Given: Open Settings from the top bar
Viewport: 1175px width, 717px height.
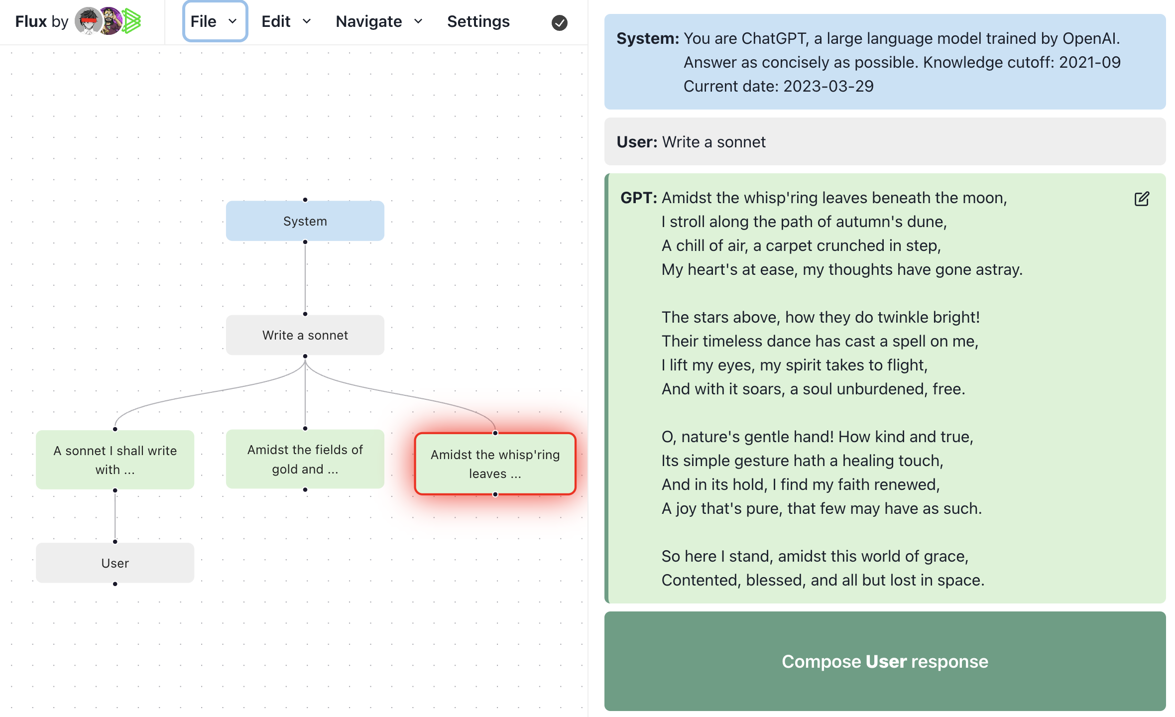Looking at the screenshot, I should [478, 21].
